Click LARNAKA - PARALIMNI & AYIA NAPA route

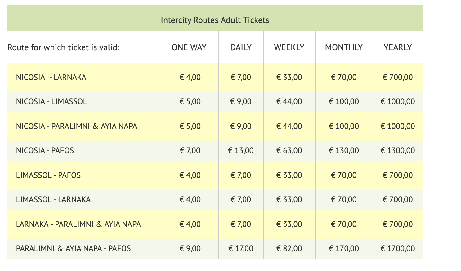pos(78,224)
